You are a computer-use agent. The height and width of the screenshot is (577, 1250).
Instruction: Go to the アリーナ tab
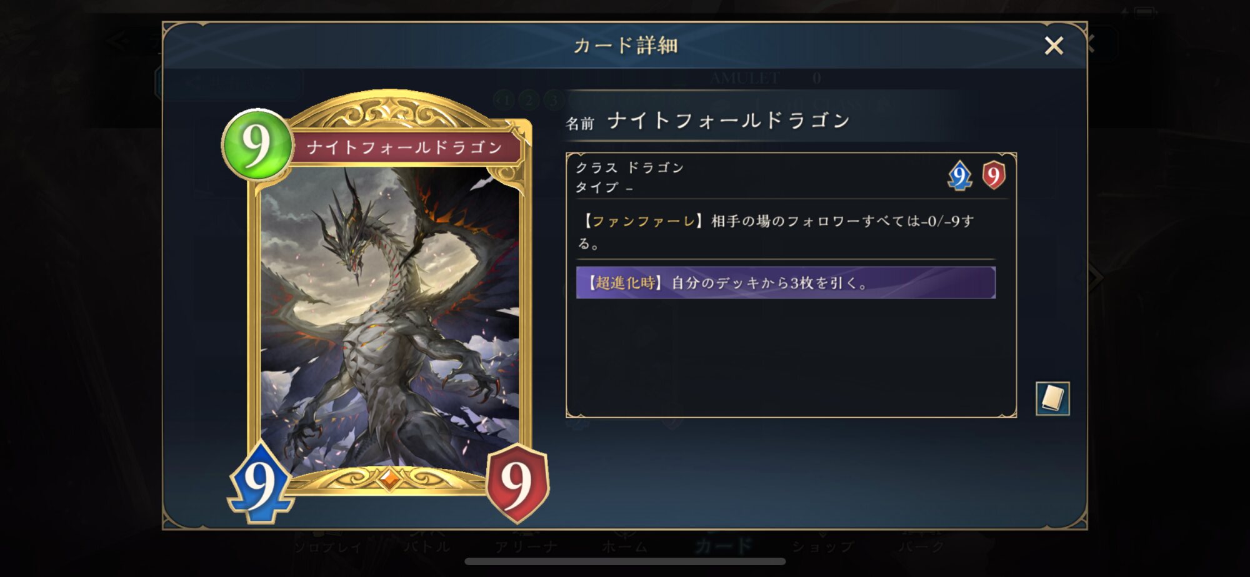pyautogui.click(x=526, y=545)
